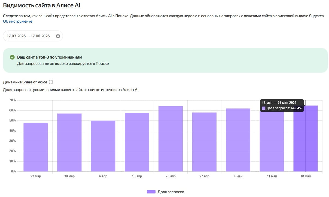Screen dimensions: 329x197
Task: Open the calendar icon in date field
Action: pos(58,36)
